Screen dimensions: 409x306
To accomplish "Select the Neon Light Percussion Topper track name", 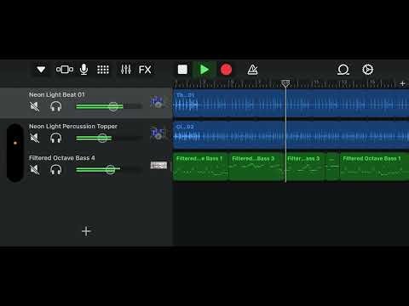I will point(73,126).
